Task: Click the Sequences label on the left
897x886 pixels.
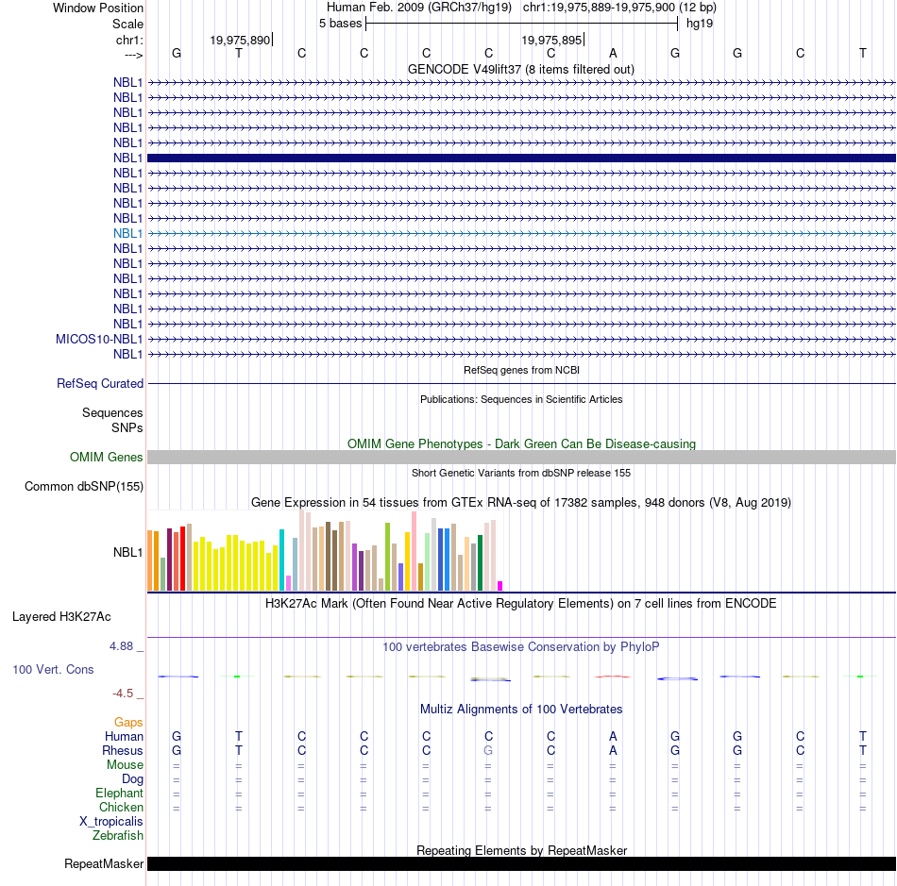Action: click(112, 412)
